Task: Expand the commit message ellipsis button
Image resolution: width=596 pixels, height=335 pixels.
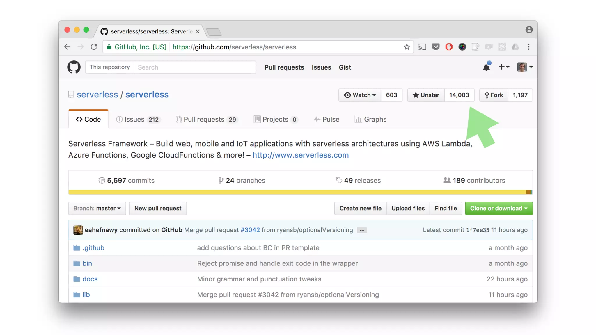Action: 362,230
